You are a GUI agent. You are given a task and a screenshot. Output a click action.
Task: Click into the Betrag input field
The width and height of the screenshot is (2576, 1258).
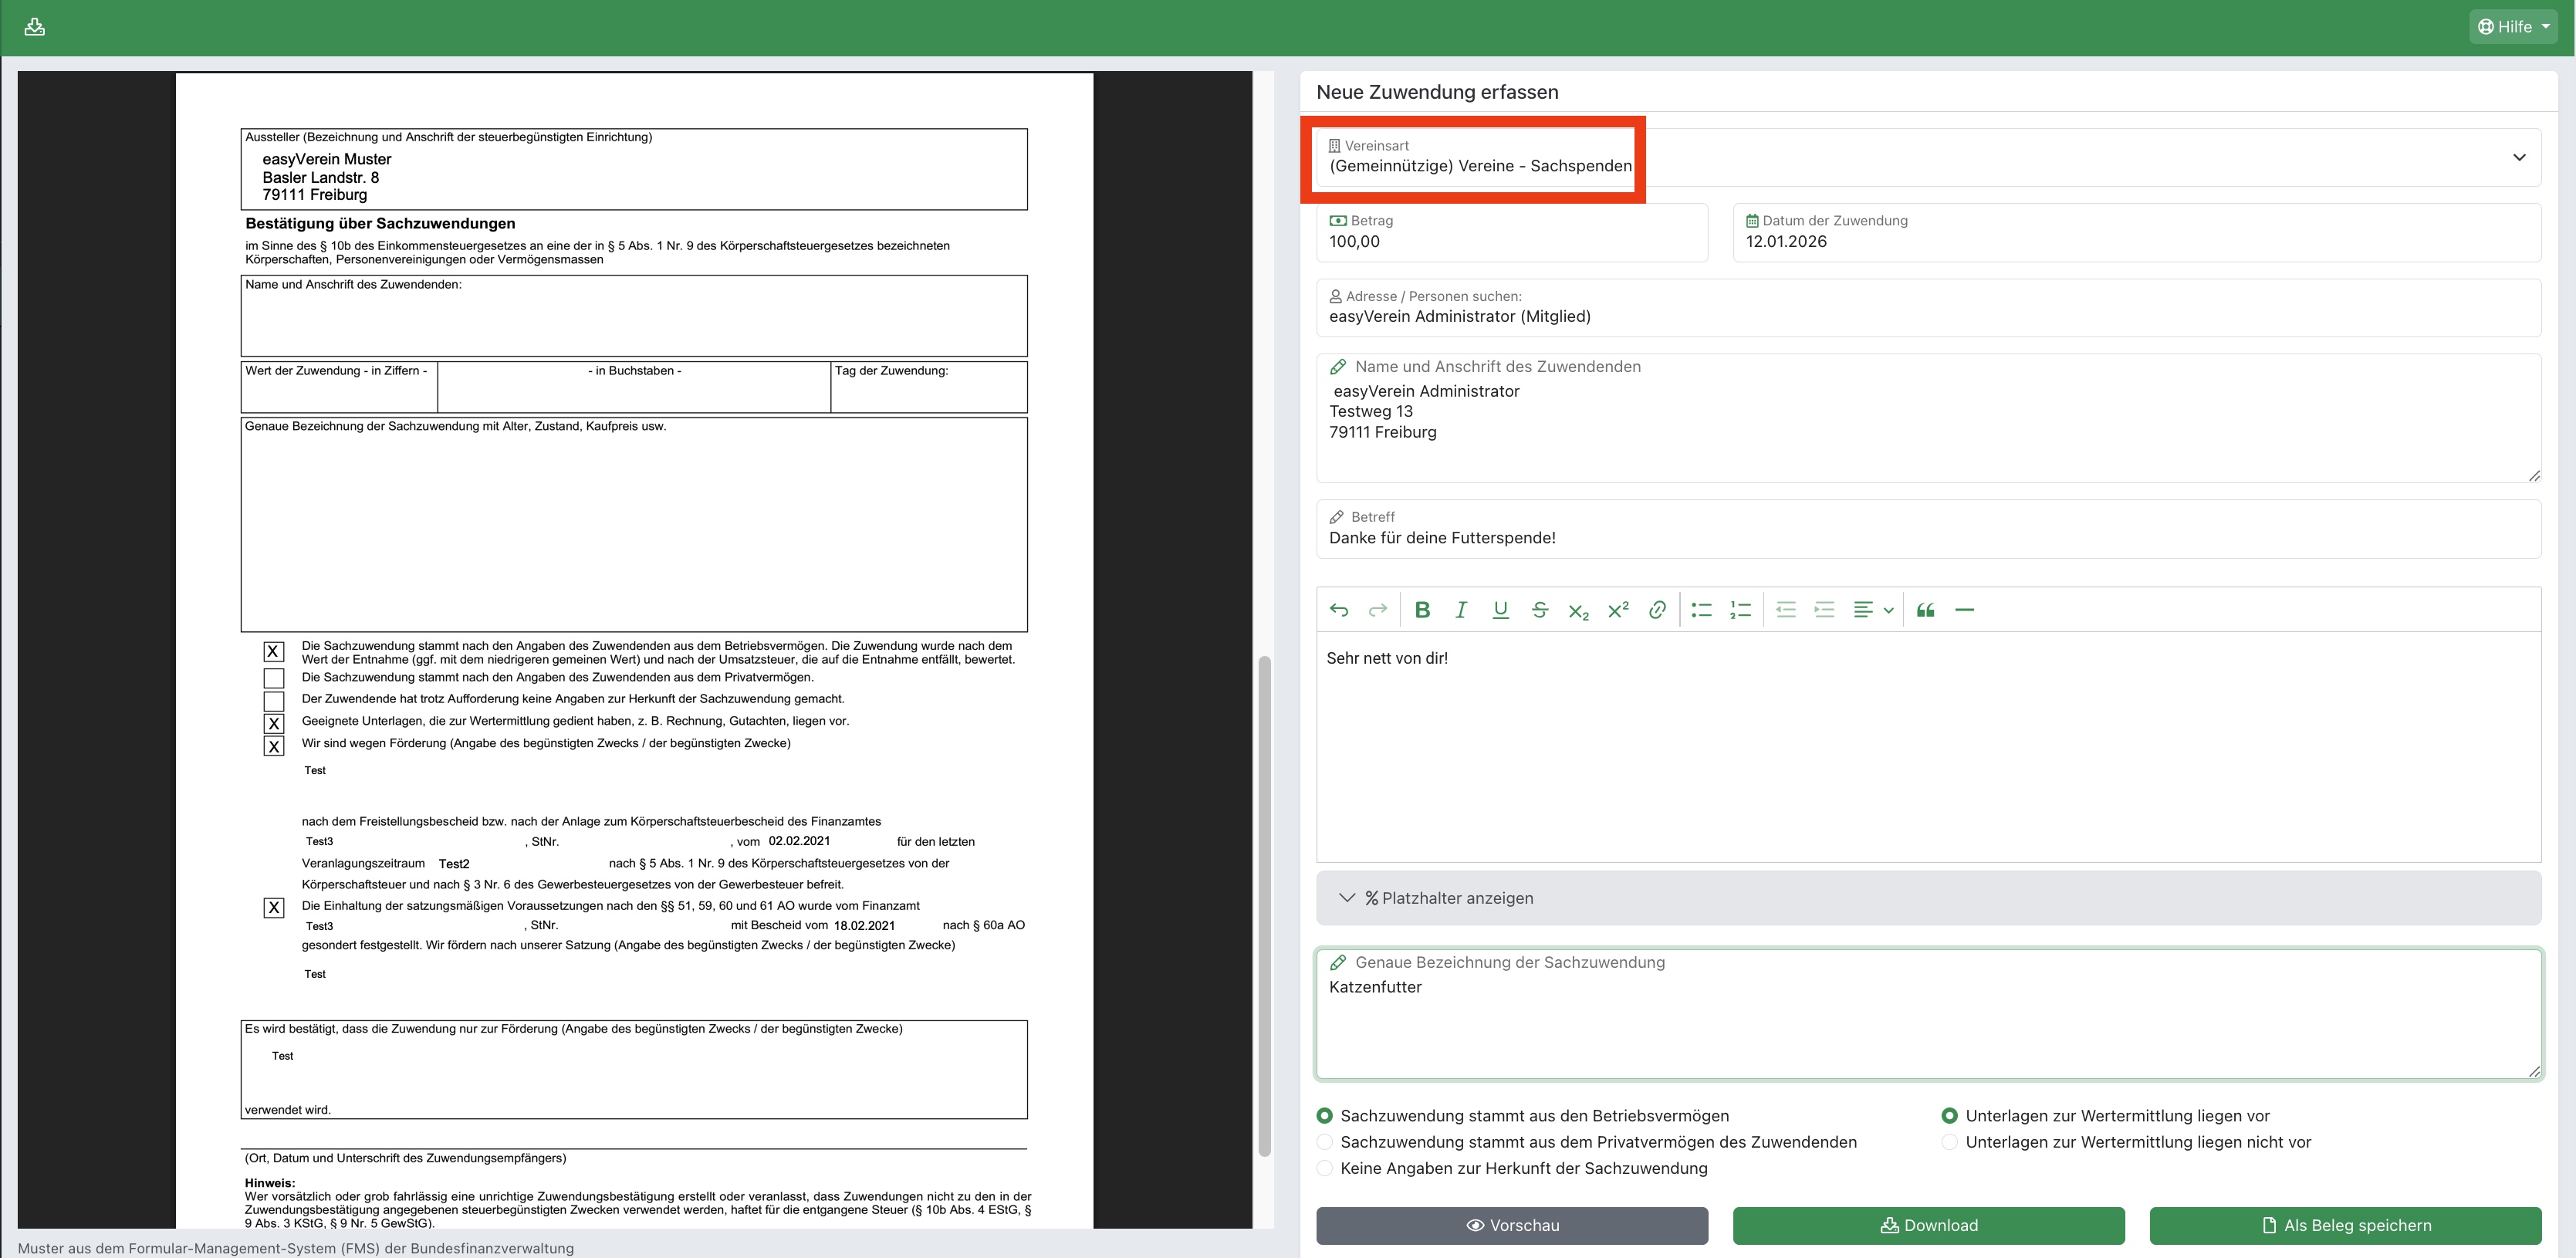pyautogui.click(x=1510, y=242)
